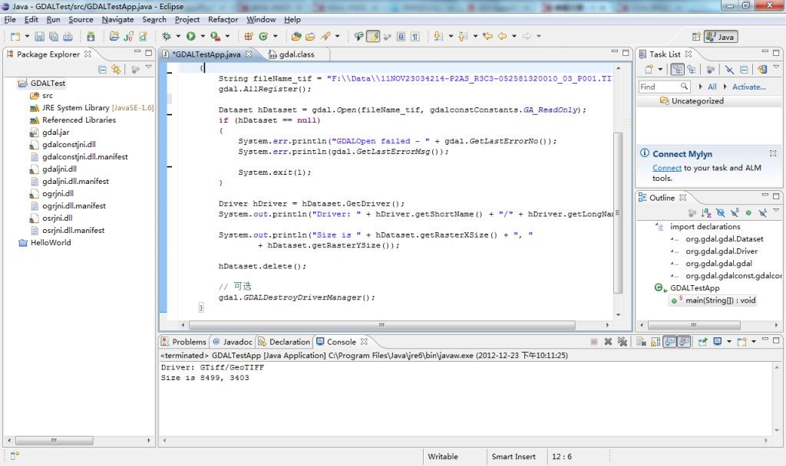Viewport: 786px width, 466px height.
Task: Toggle Show Whitespace Characters pilcrow icon
Action: tap(415, 36)
